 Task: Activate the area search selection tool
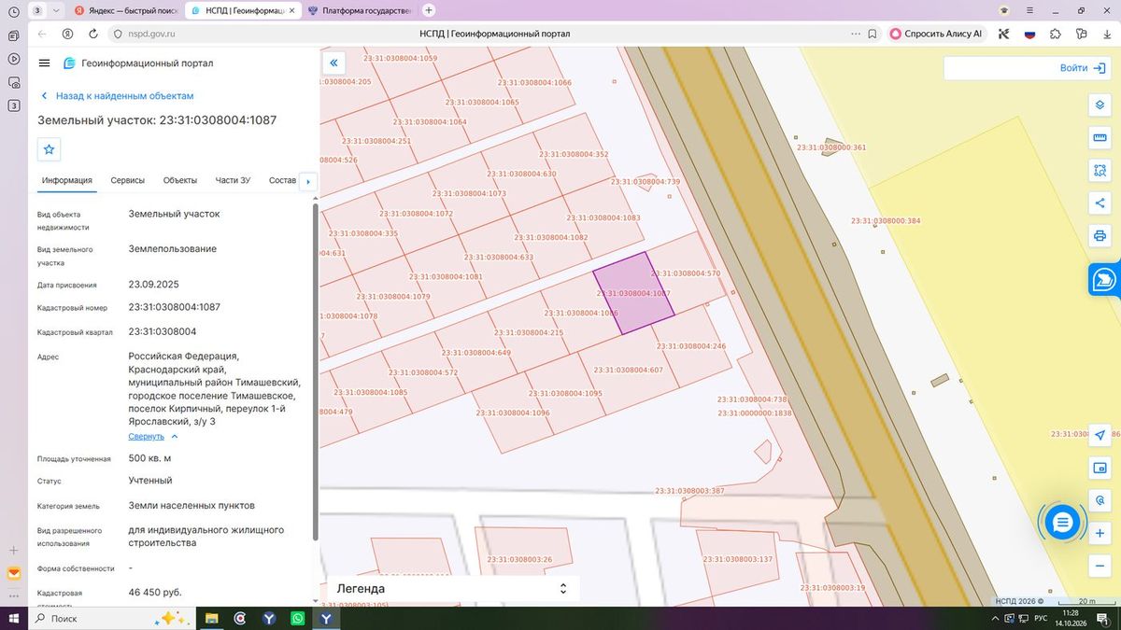pos(1100,171)
